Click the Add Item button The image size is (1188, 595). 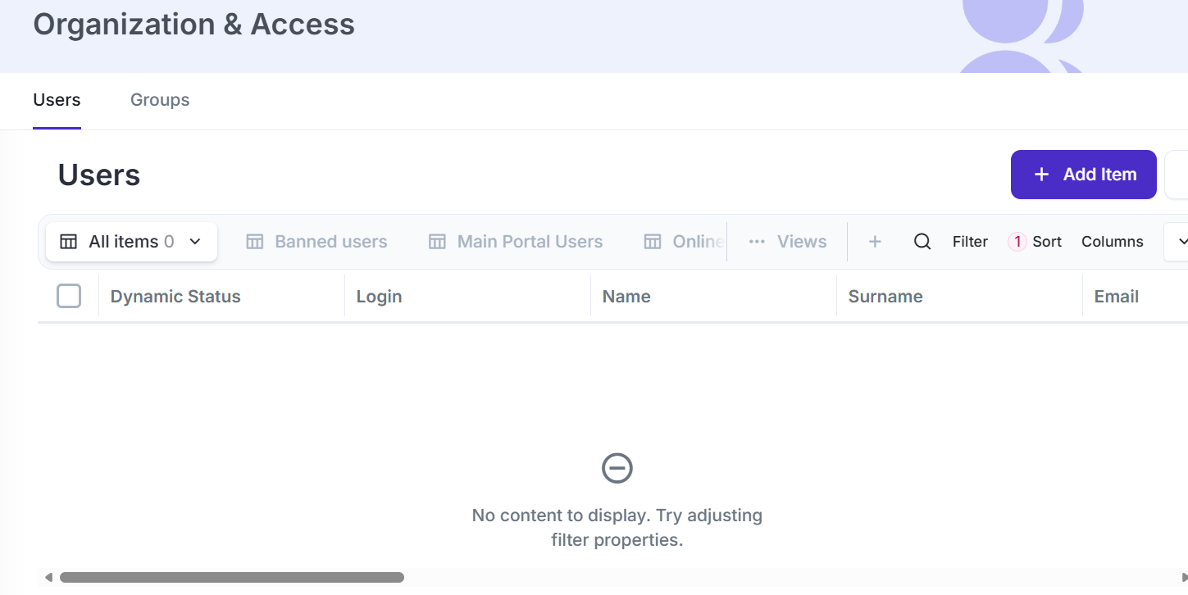(1083, 175)
